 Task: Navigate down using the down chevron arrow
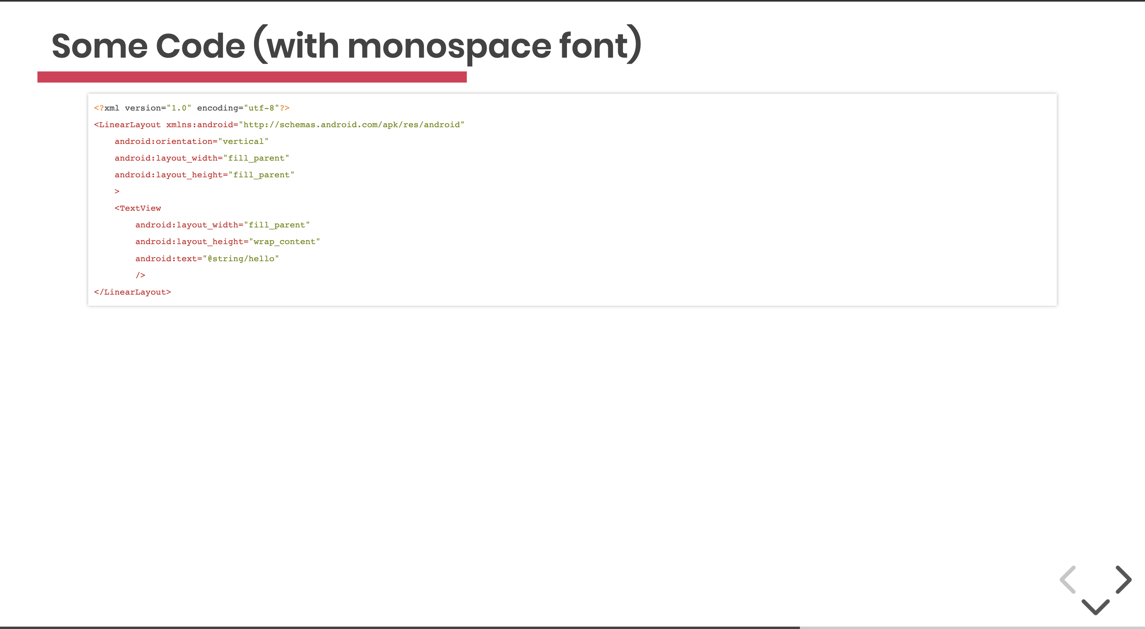(x=1095, y=607)
